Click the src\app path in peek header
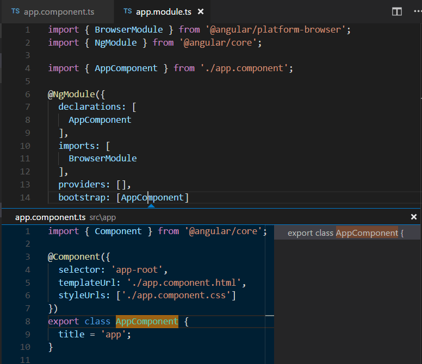422x364 pixels. [103, 217]
